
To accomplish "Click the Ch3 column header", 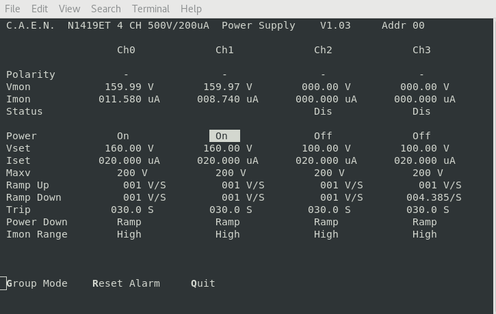I will point(421,50).
